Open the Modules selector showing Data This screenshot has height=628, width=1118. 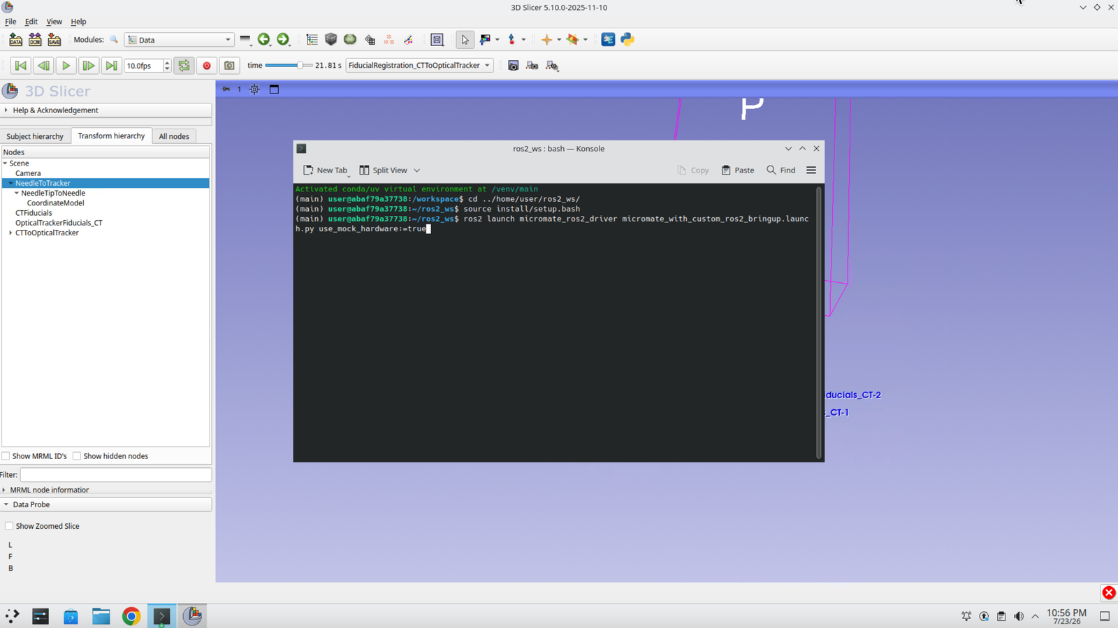click(180, 40)
